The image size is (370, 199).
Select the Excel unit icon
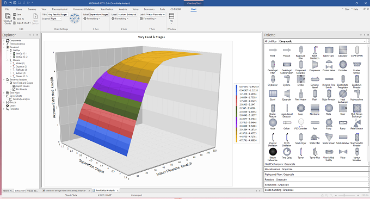273,94
